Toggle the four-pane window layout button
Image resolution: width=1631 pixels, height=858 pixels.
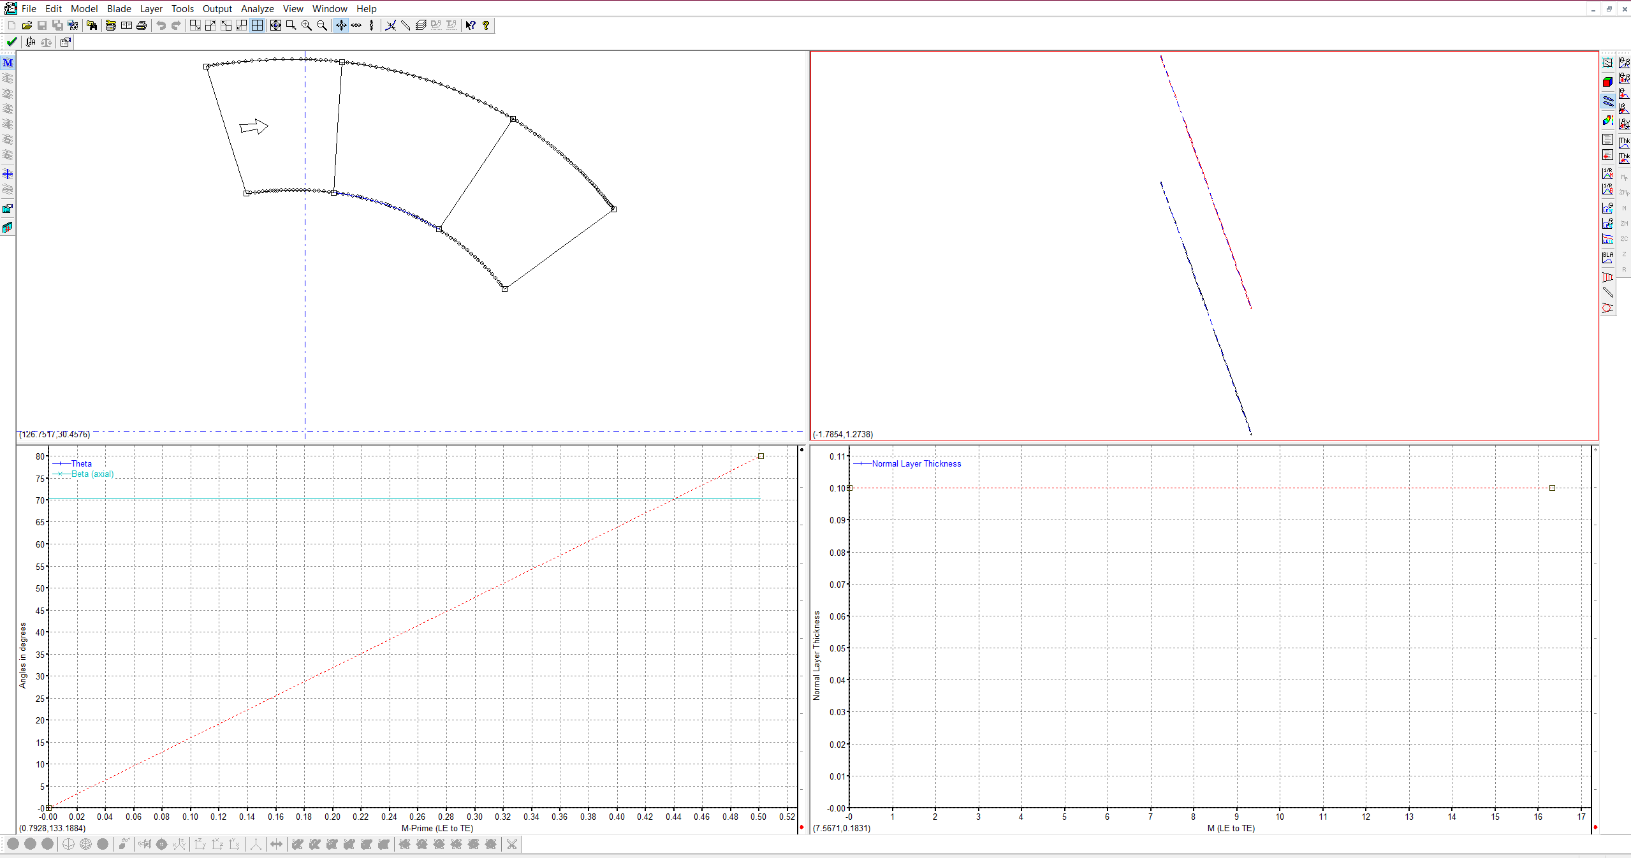pyautogui.click(x=257, y=25)
